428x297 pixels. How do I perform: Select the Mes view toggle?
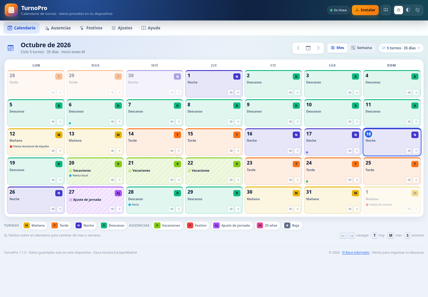pyautogui.click(x=338, y=48)
